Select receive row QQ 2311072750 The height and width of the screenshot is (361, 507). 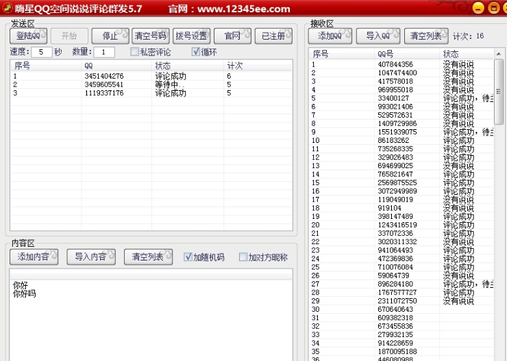[x=401, y=301]
